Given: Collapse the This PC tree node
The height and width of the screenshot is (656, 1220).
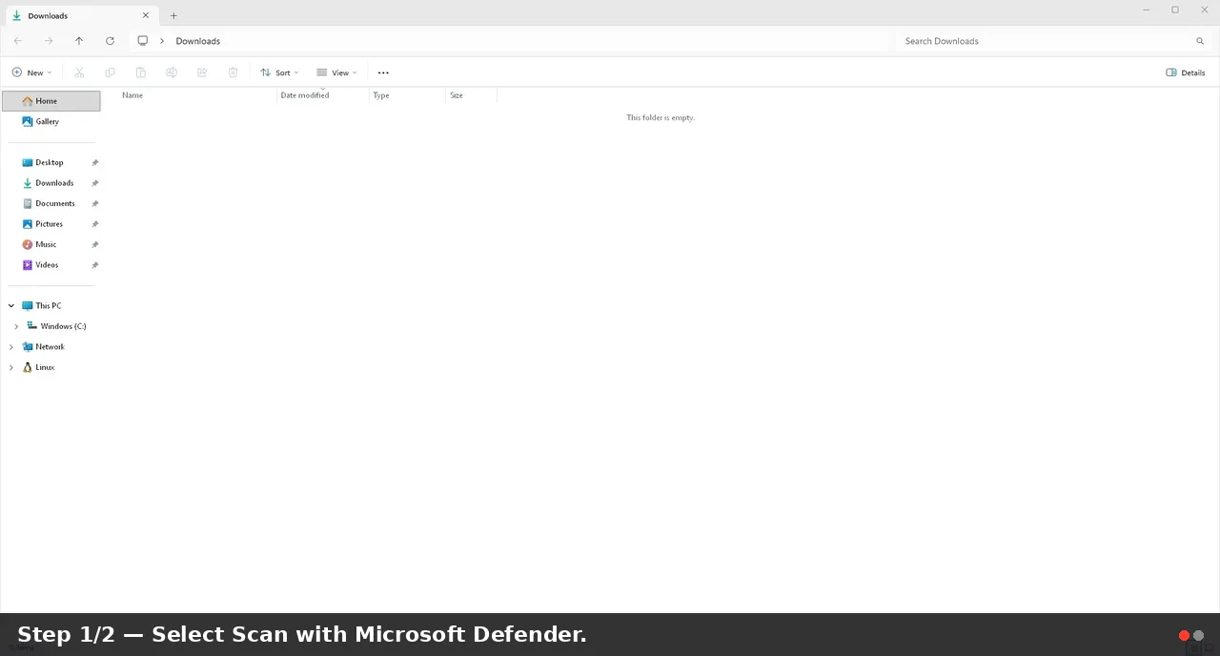Looking at the screenshot, I should tap(11, 306).
